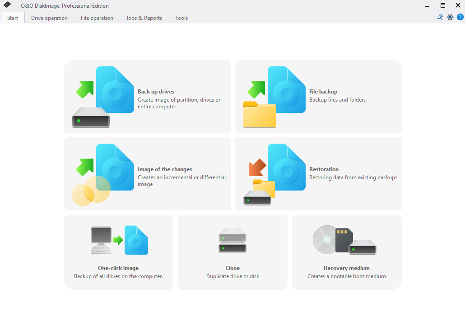465x326 pixels.
Task: Click 'Create image of partition, drives' description
Action: (x=179, y=103)
